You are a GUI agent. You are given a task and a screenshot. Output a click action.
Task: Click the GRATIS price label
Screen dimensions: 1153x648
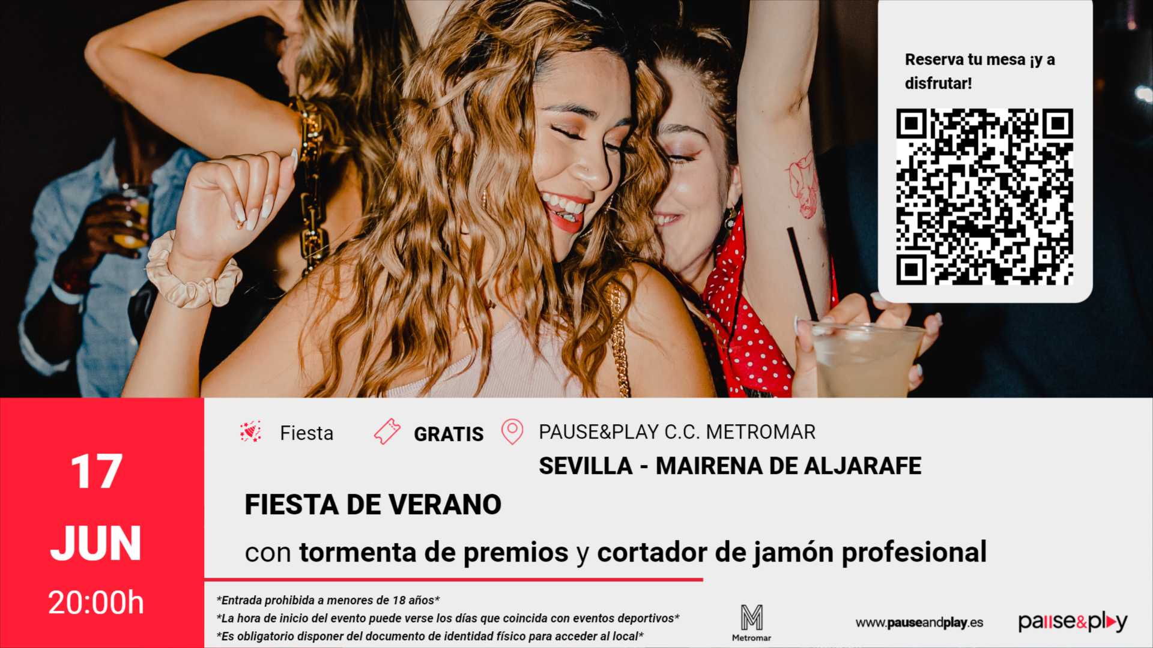click(449, 434)
